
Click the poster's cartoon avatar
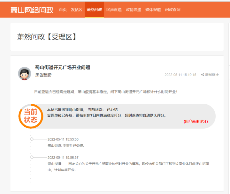pos(25,73)
